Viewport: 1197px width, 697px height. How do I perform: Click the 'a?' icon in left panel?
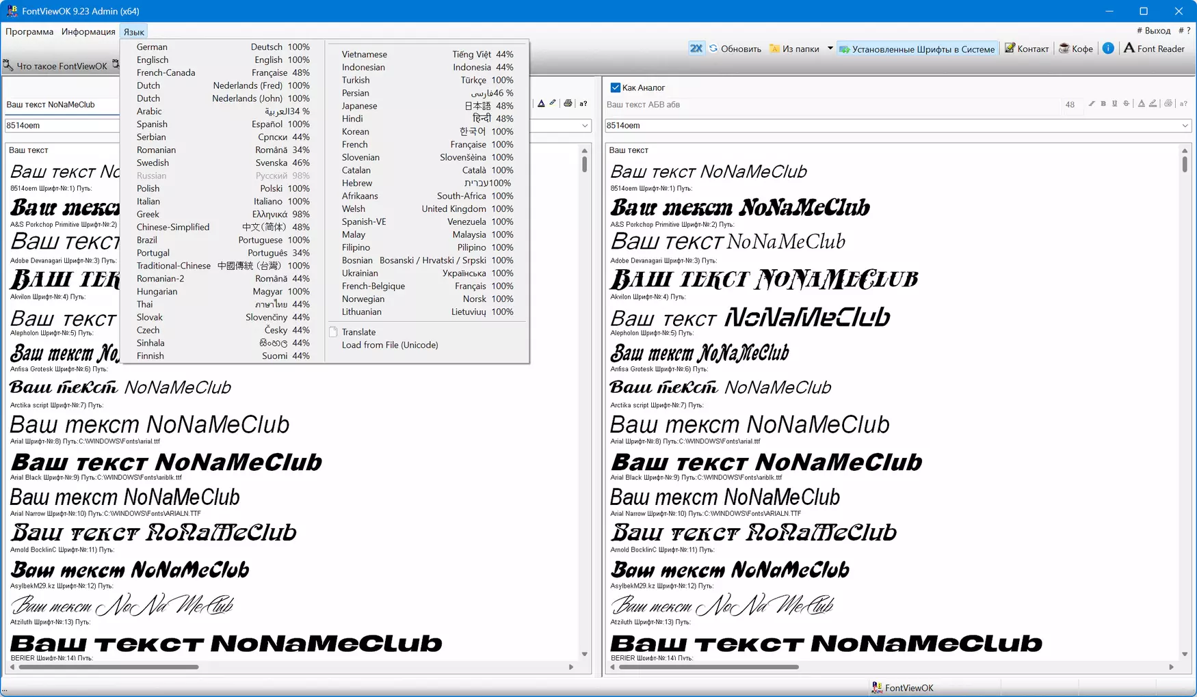point(583,104)
